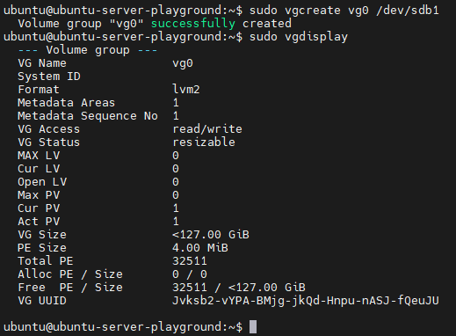Image resolution: width=456 pixels, height=336 pixels.
Task: Click the 'sudo vgdisplay' command text
Action: [x=299, y=37]
